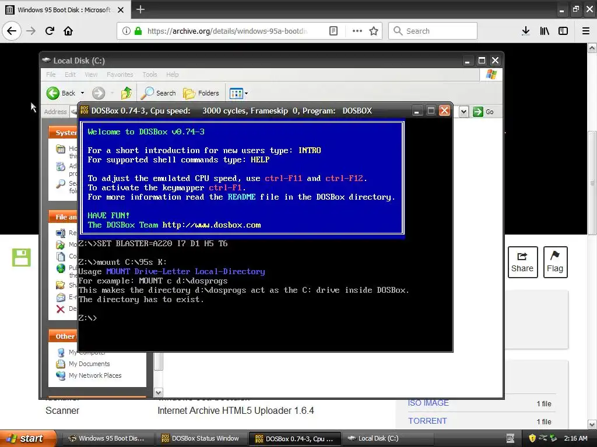The width and height of the screenshot is (597, 447).
Task: Switch to DOSBox 0.74-3 taskbar item
Action: [294, 439]
